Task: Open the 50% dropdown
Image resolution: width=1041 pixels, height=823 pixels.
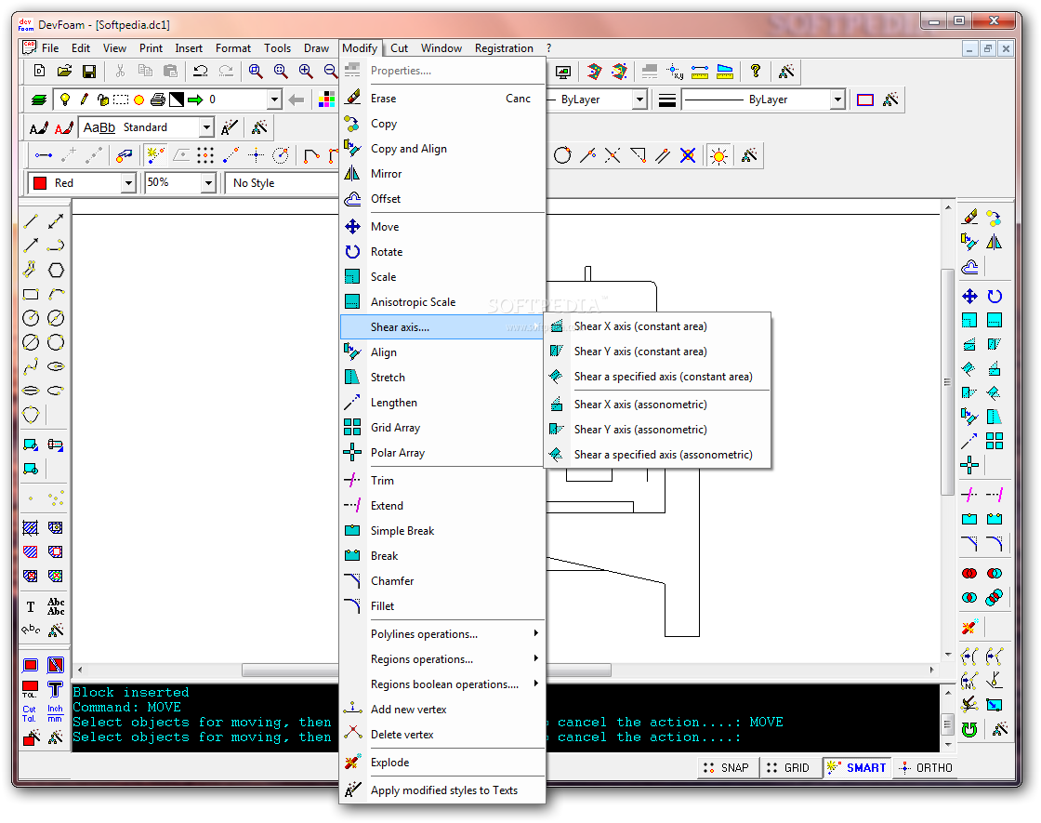Action: click(208, 182)
